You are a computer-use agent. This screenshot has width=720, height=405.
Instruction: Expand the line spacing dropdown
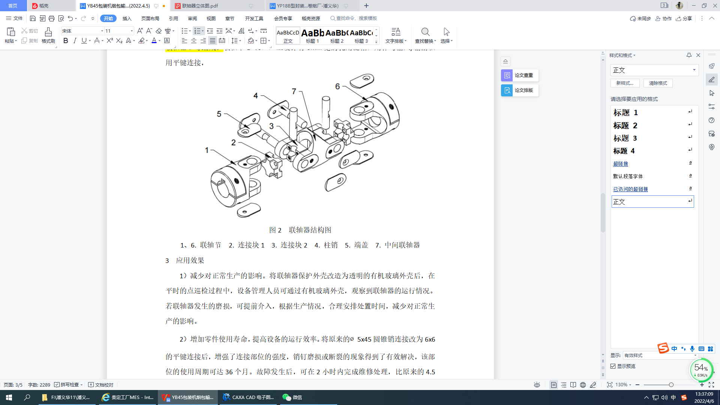point(240,40)
